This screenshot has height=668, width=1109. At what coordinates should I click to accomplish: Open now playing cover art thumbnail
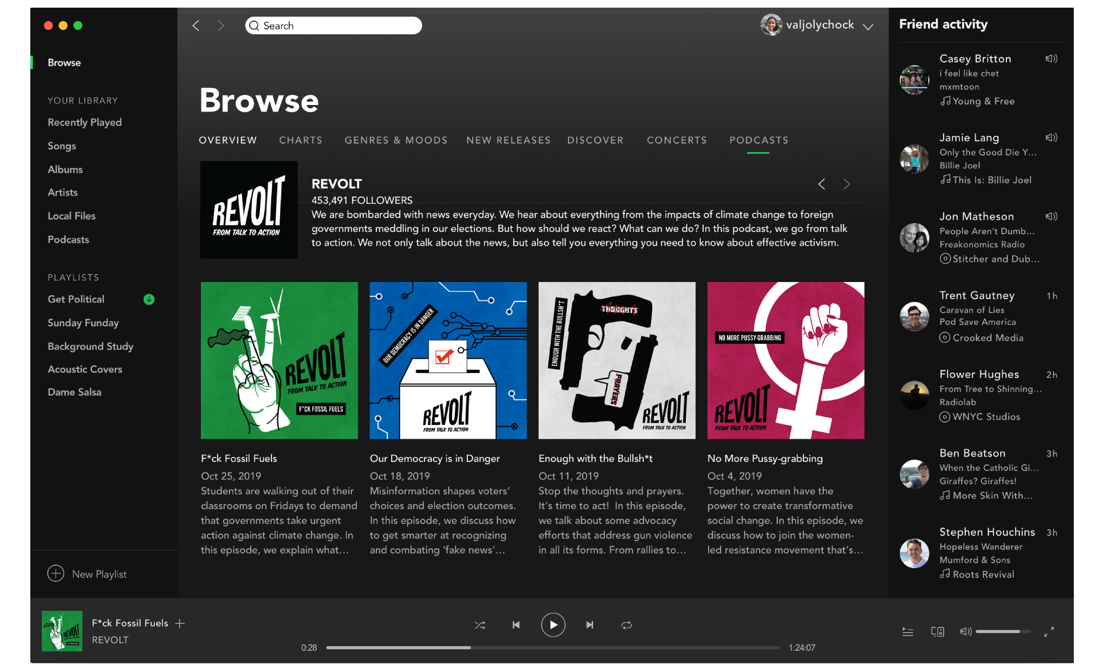click(62, 631)
